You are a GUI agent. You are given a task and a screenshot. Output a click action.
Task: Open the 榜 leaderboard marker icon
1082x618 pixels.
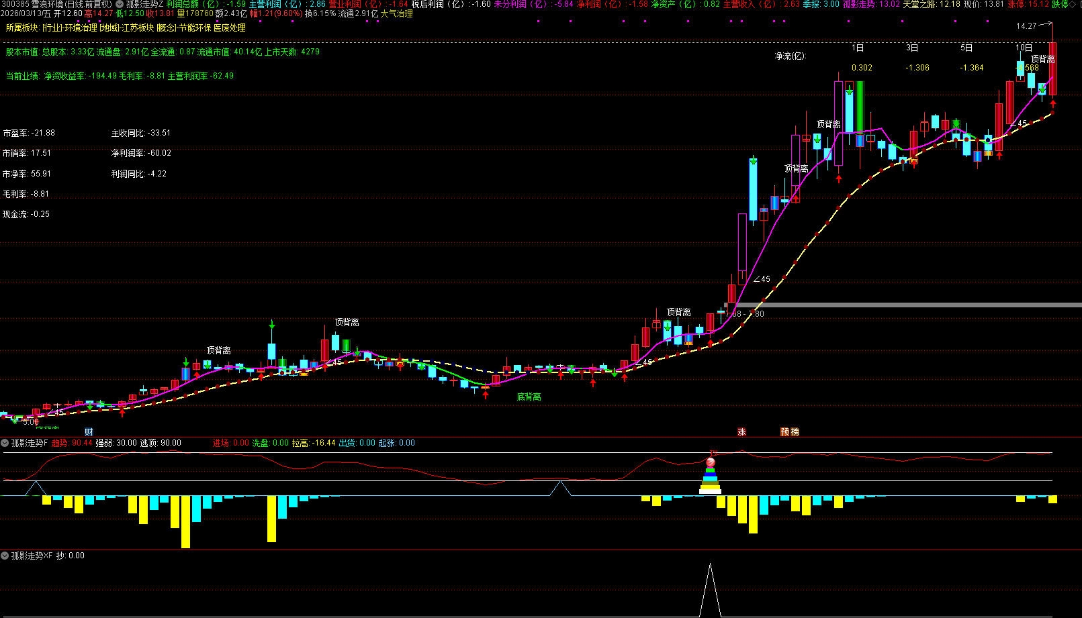coord(795,431)
